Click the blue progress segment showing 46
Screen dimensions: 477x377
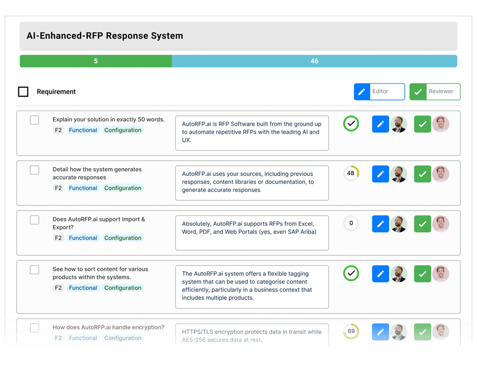(x=314, y=61)
